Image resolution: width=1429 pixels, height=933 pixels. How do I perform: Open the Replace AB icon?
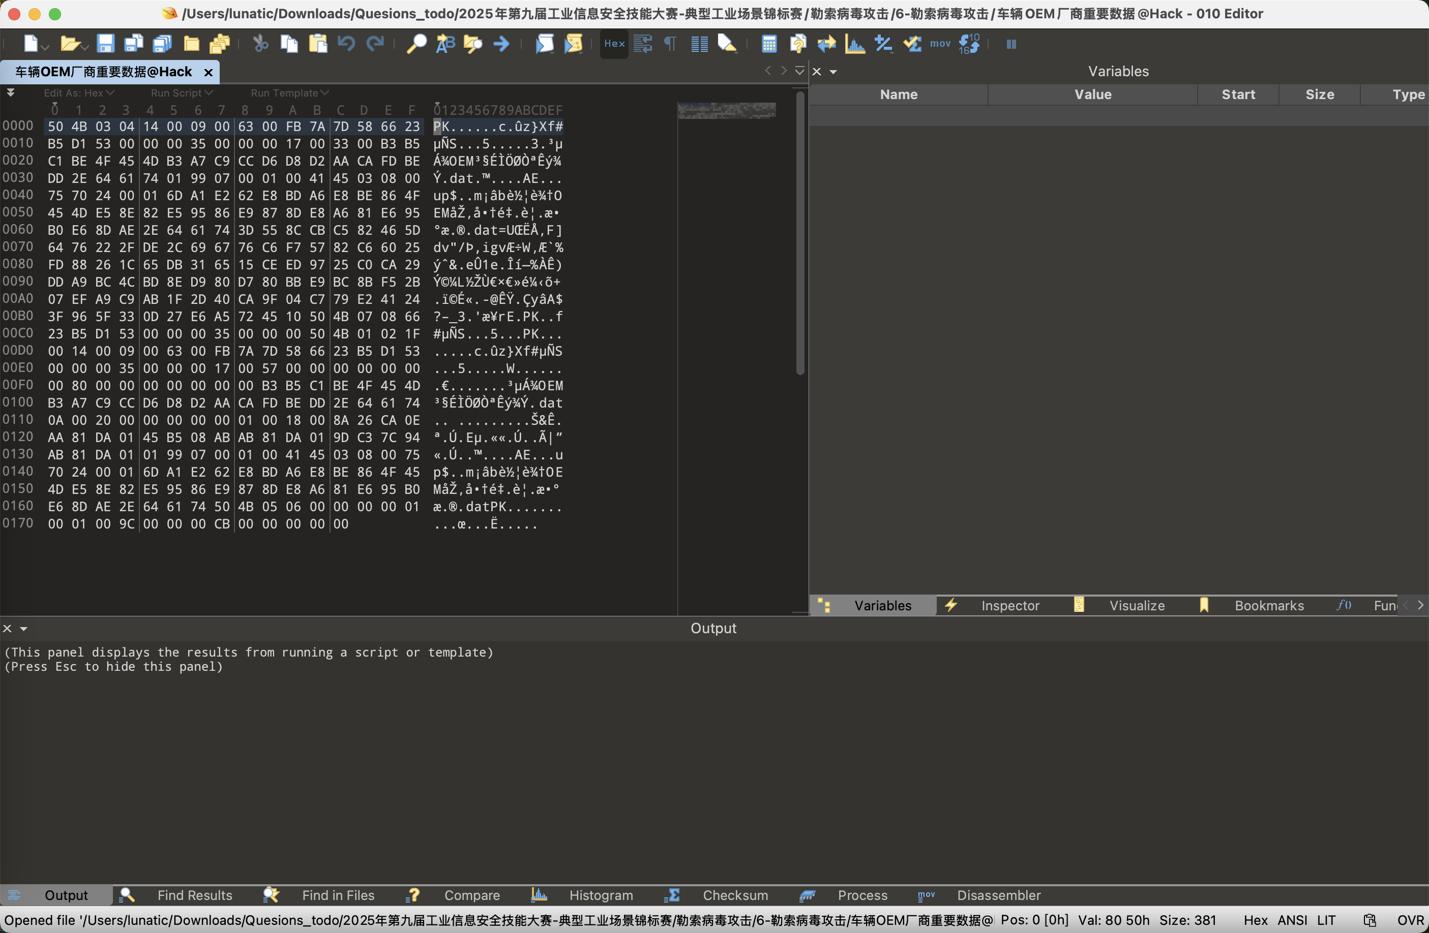click(x=445, y=43)
